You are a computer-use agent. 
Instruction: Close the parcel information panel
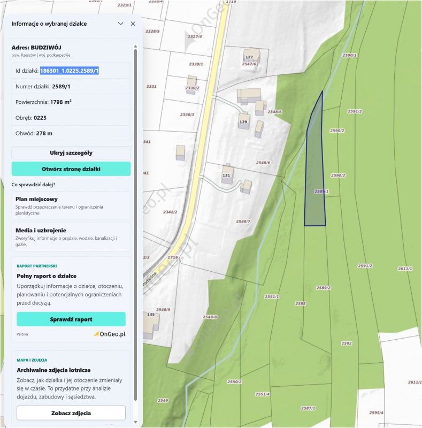tap(133, 24)
